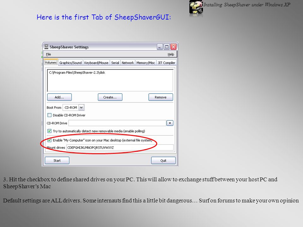Minimize the SheepShaver Settings window
The height and width of the screenshot is (227, 303).
pos(160,47)
